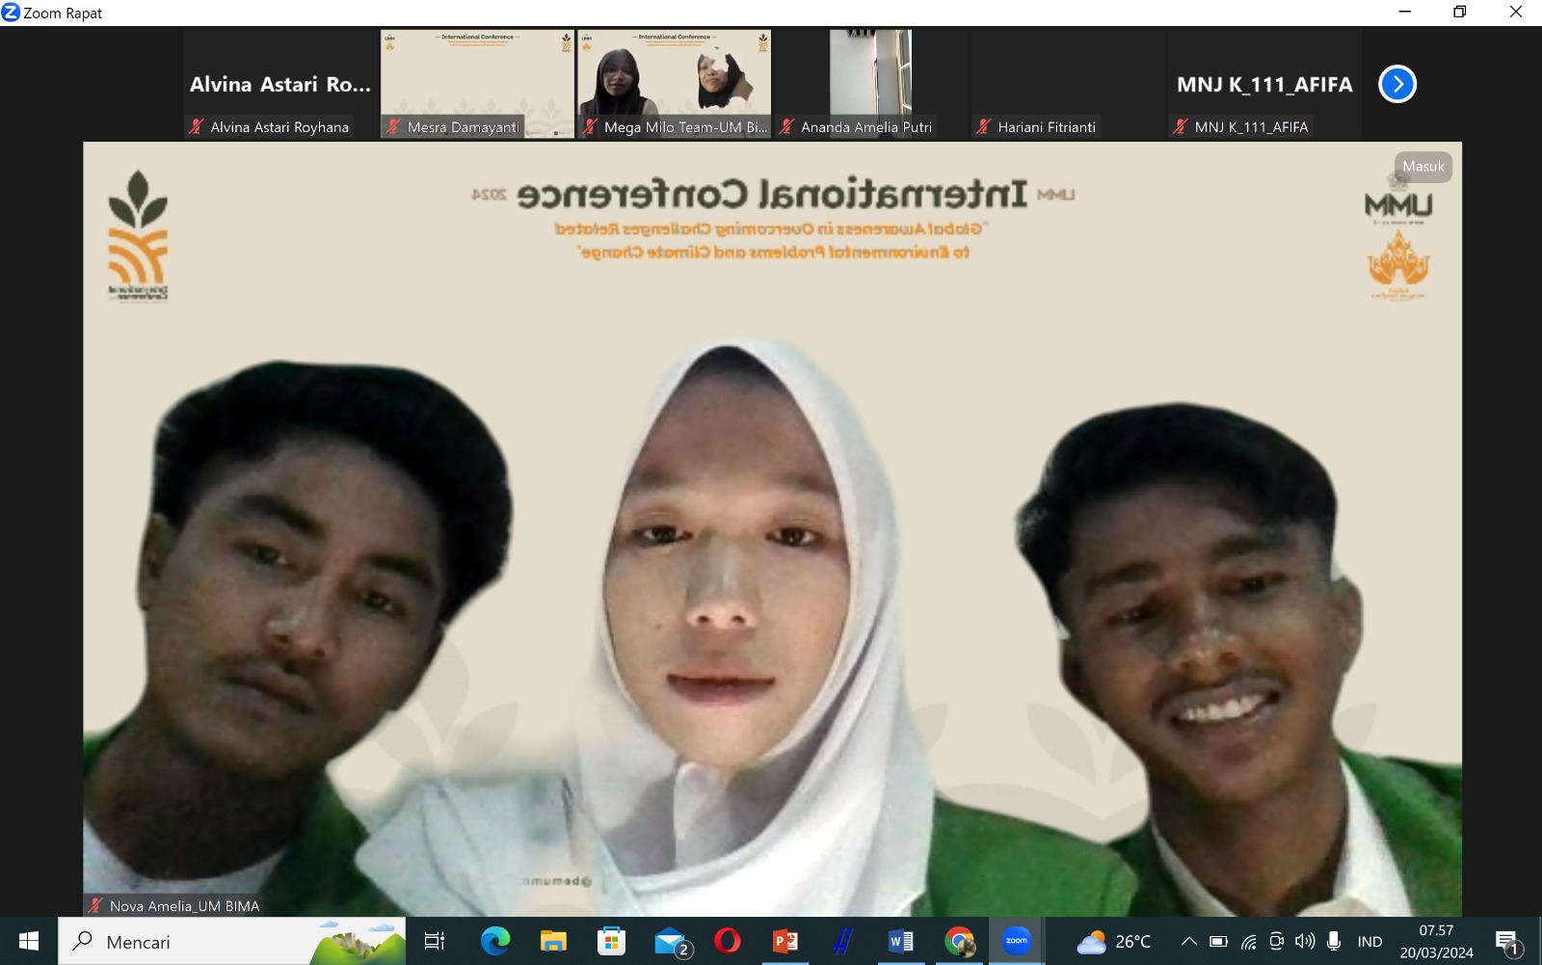Click the Masuk button on the video
This screenshot has width=1542, height=965.
1422,167
